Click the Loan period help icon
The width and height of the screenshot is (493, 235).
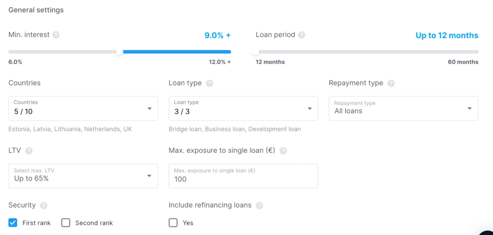click(301, 35)
